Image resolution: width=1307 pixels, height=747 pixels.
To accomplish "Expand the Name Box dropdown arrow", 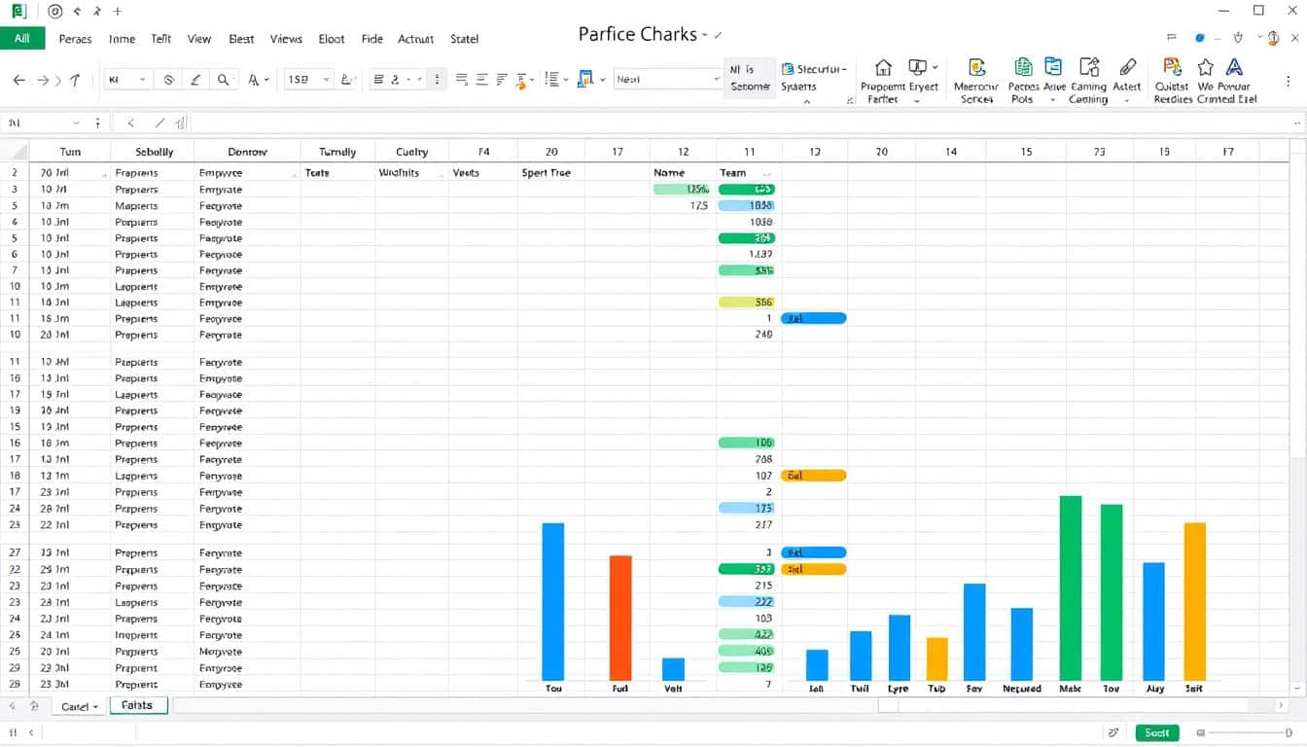I will coord(76,124).
